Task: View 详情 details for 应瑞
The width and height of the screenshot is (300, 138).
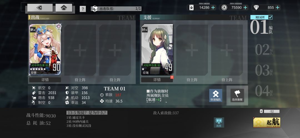Action: [157, 80]
